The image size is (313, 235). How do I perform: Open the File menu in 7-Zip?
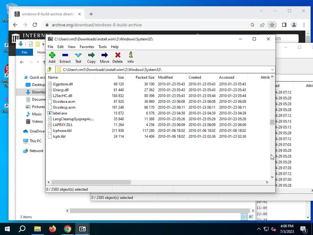[50, 47]
